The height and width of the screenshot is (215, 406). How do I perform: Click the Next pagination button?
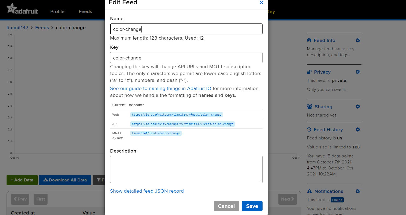point(288,199)
